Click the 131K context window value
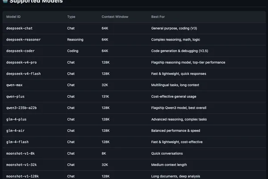The height and width of the screenshot is (179, 268). pyautogui.click(x=105, y=97)
